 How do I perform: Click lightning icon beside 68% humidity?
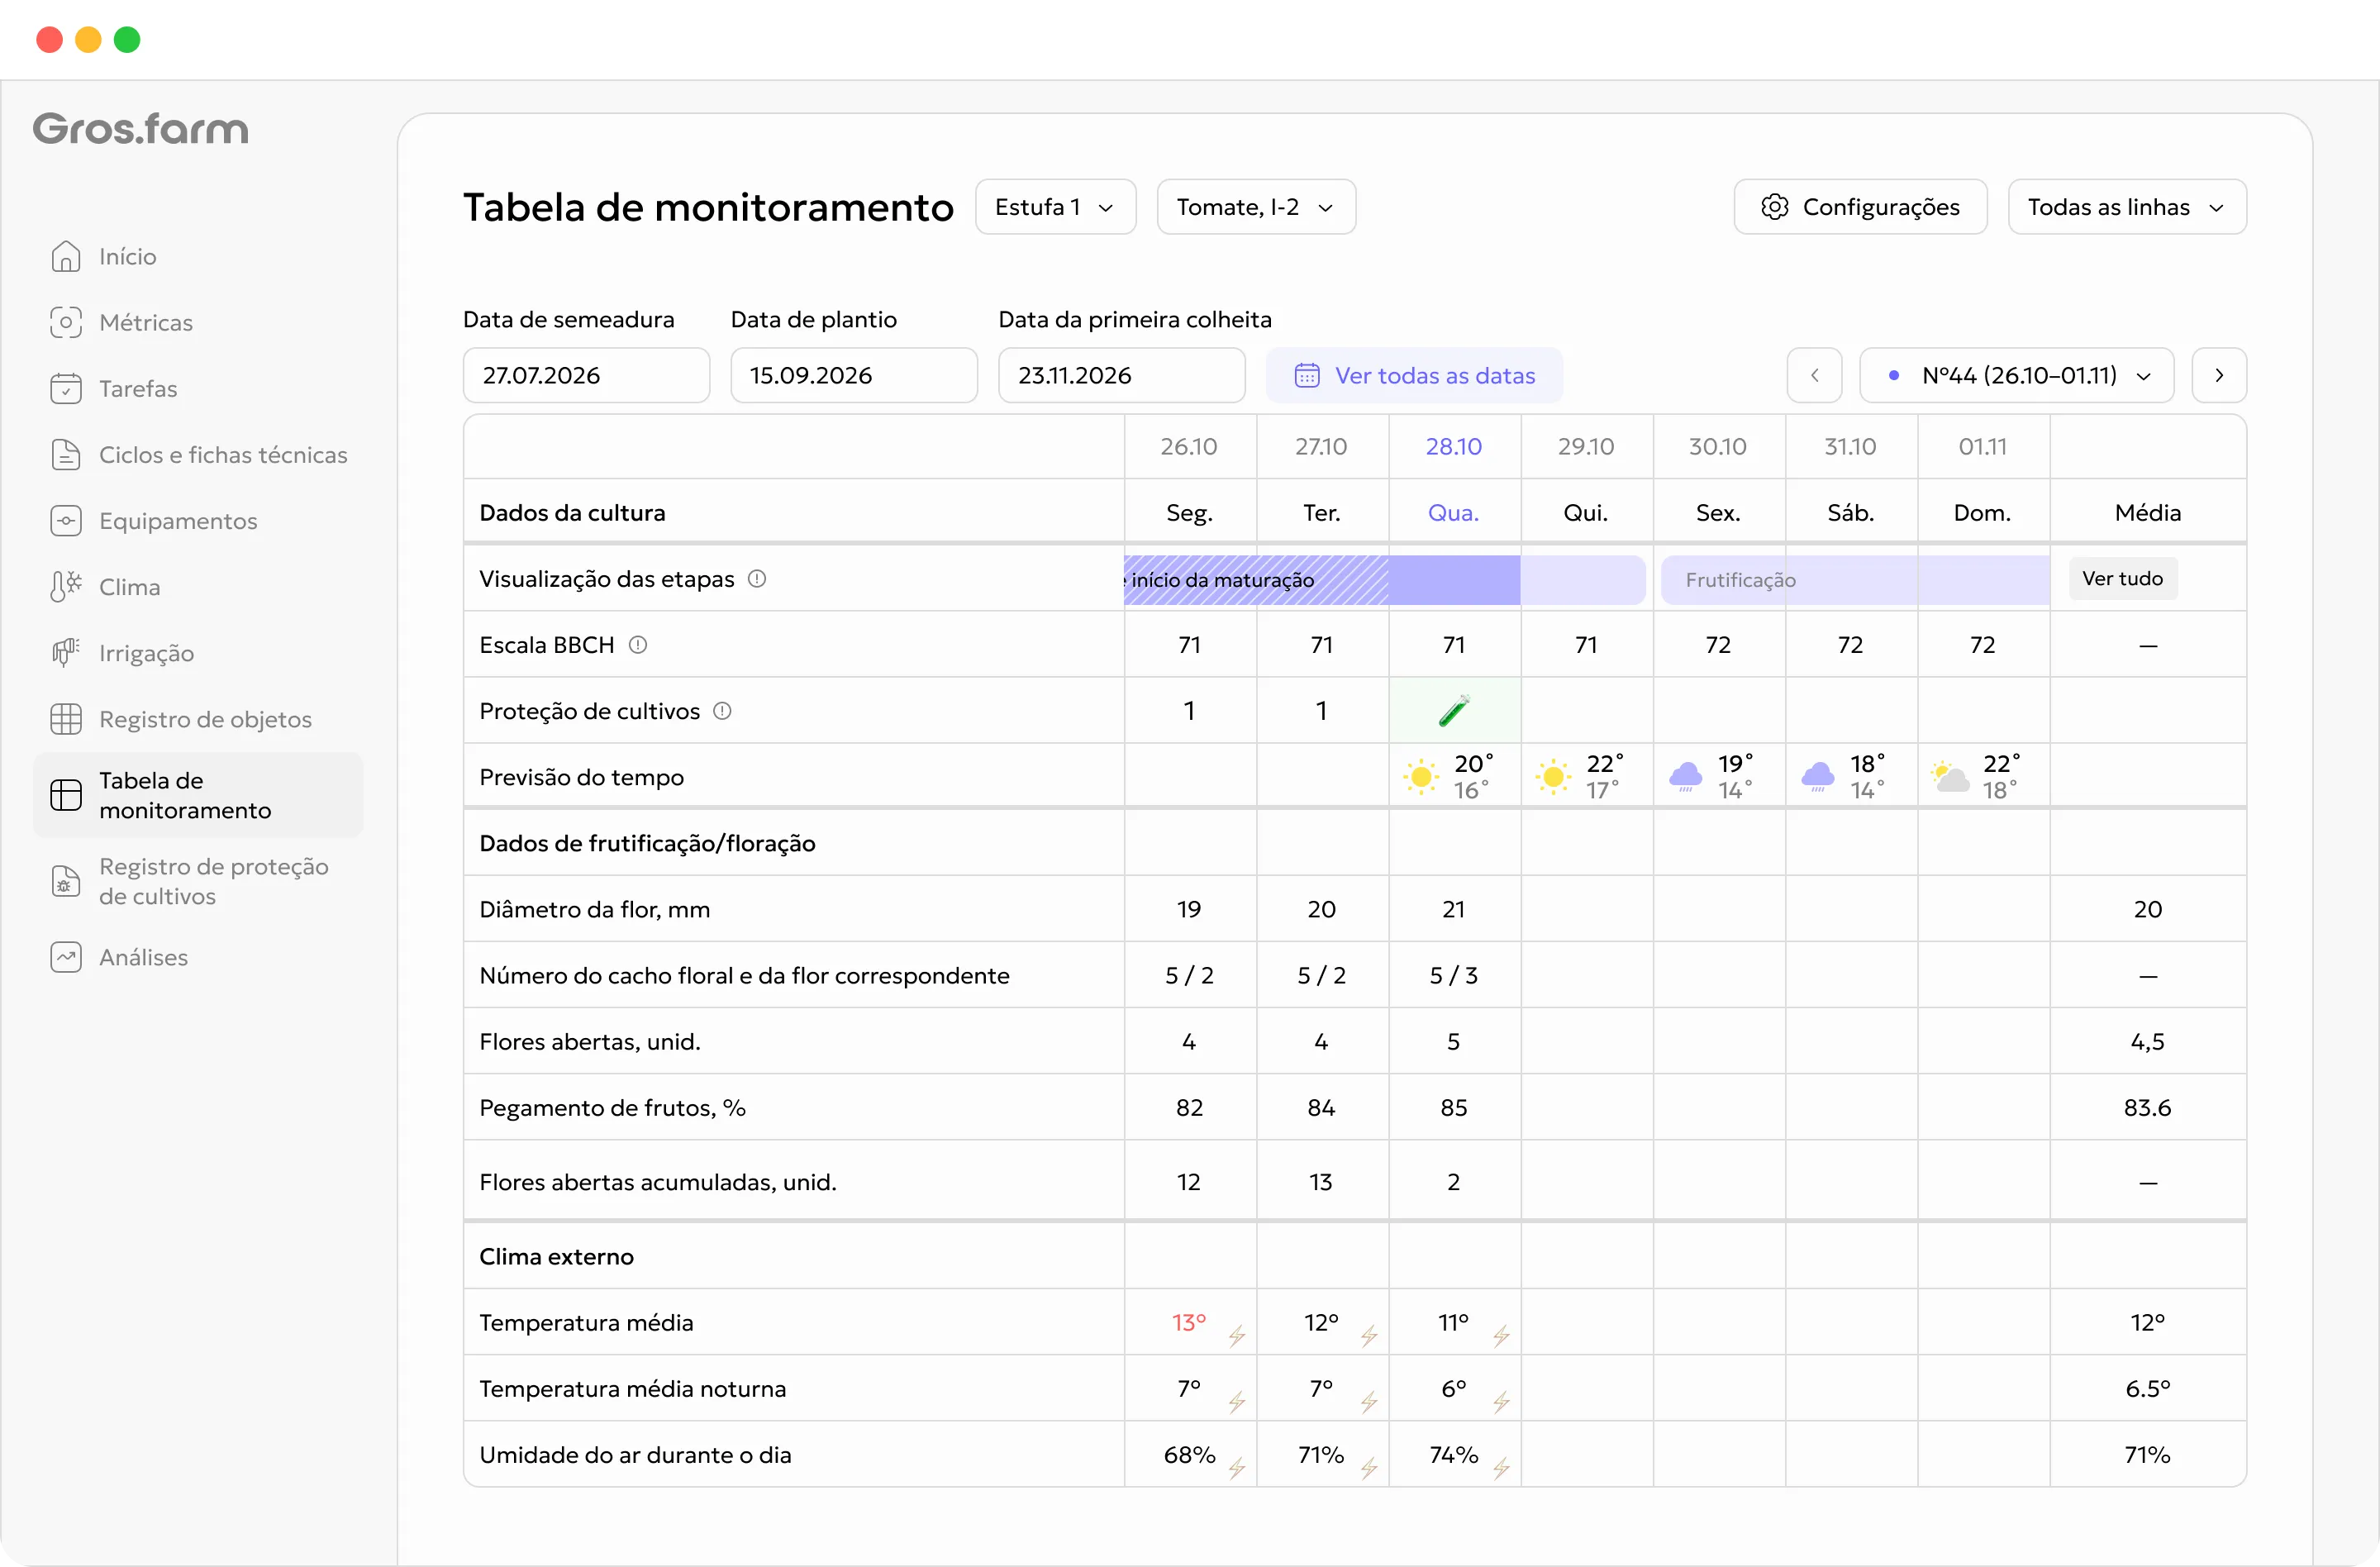tap(1237, 1468)
